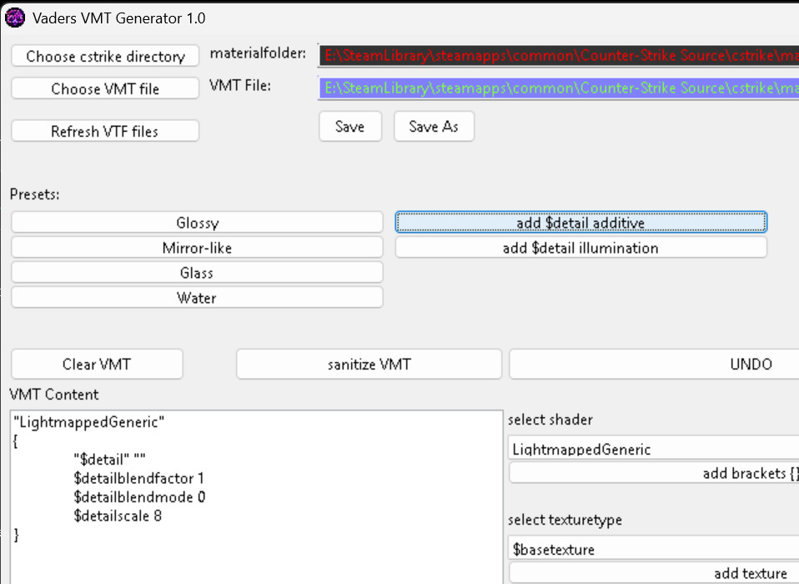Click inside the VMT Content text area
The image size is (799, 584).
[x=256, y=497]
